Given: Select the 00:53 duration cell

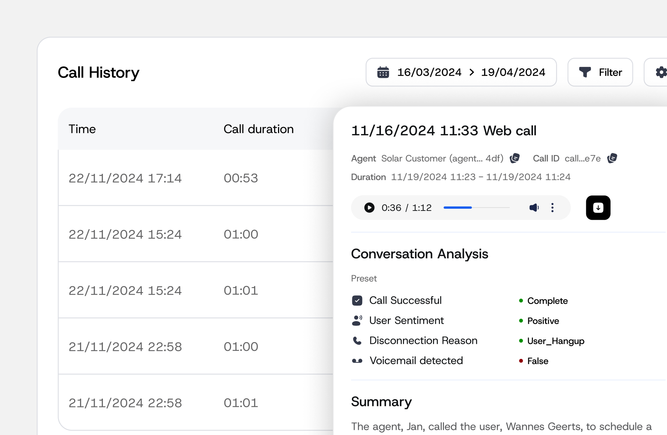Looking at the screenshot, I should point(241,178).
